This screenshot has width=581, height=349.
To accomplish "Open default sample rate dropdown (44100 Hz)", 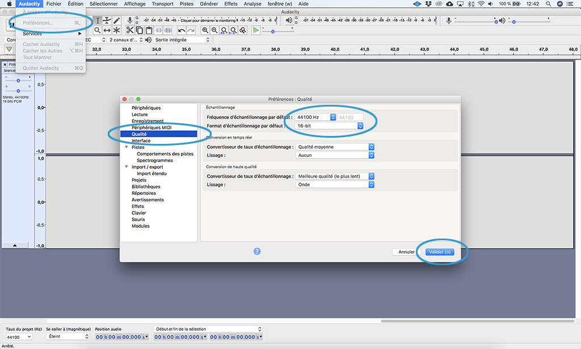I will 315,117.
